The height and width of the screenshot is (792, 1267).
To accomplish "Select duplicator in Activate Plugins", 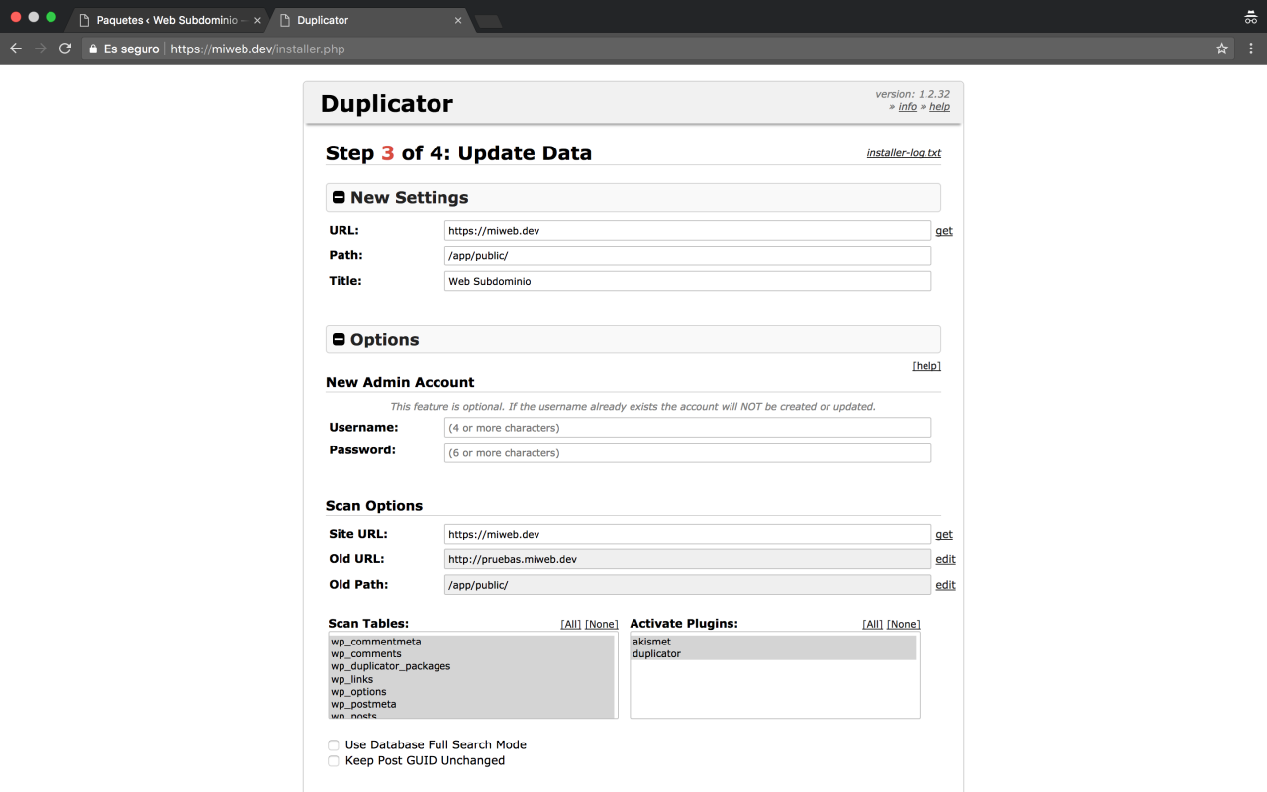I will [x=773, y=654].
